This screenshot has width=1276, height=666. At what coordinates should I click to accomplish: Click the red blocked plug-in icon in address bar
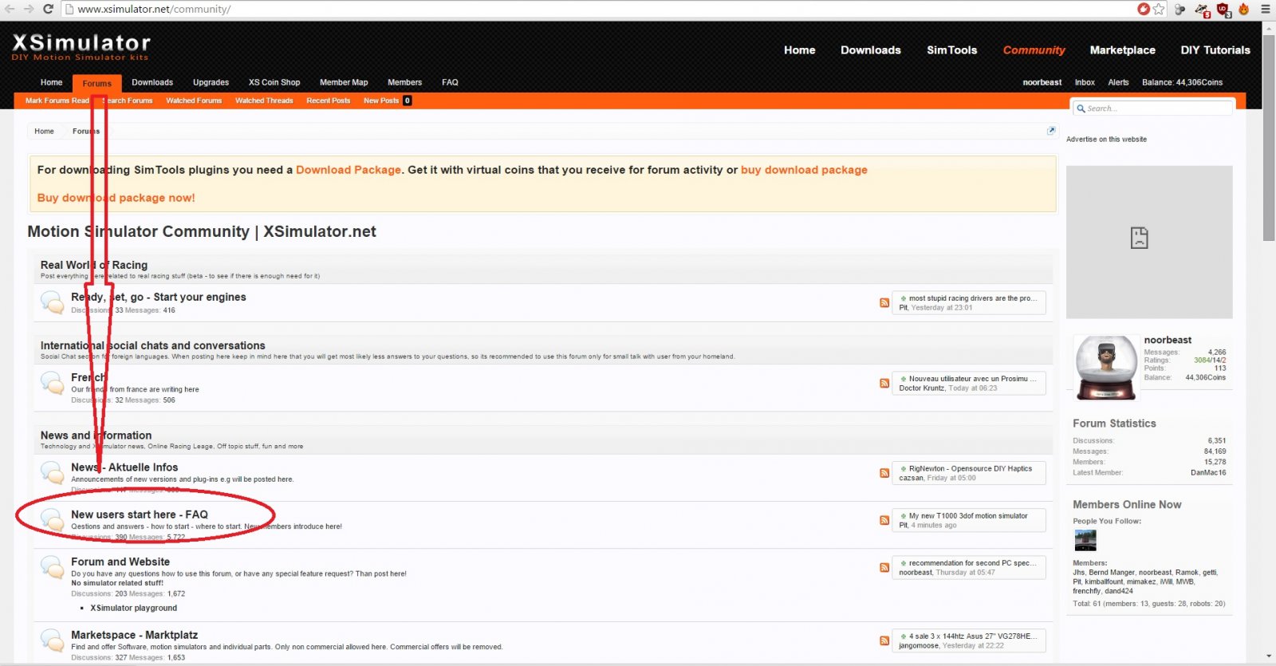click(1144, 9)
